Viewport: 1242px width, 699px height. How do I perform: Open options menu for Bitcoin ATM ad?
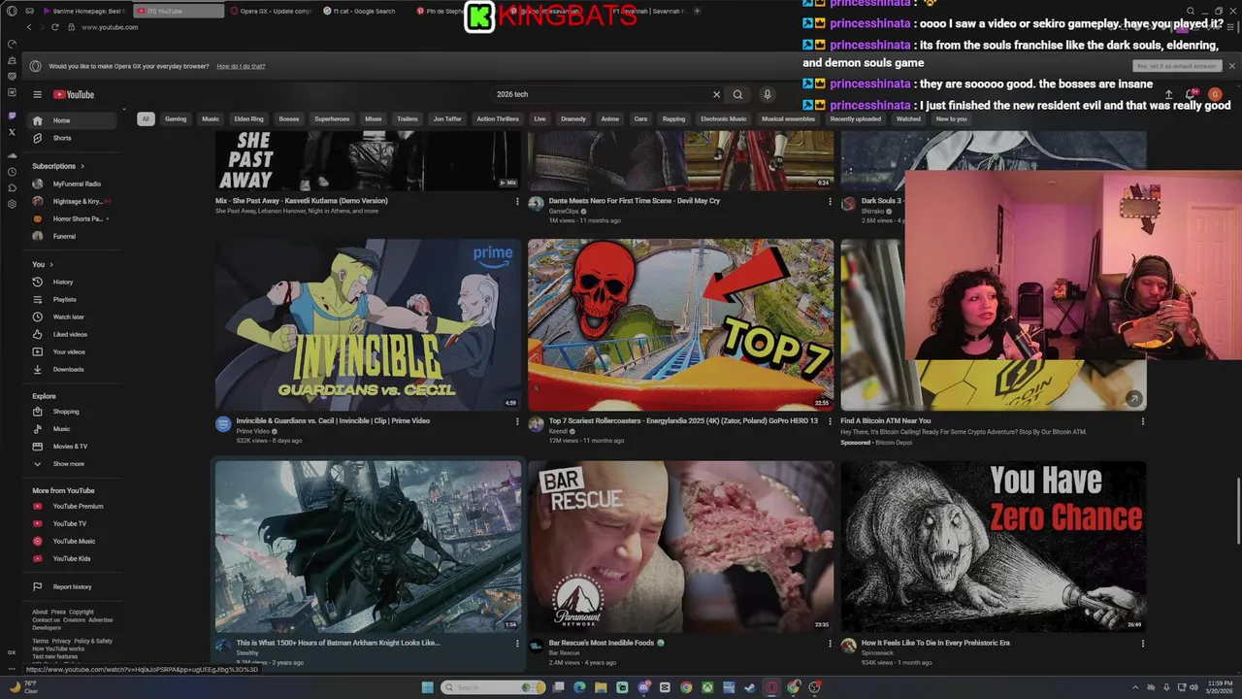click(x=1142, y=421)
